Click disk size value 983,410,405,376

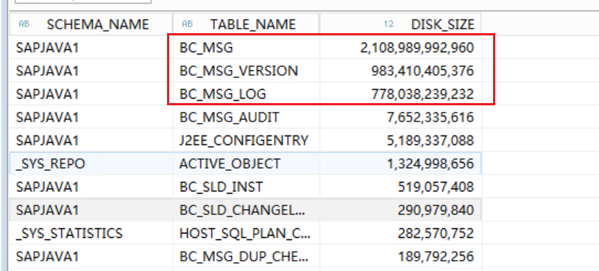click(x=422, y=71)
